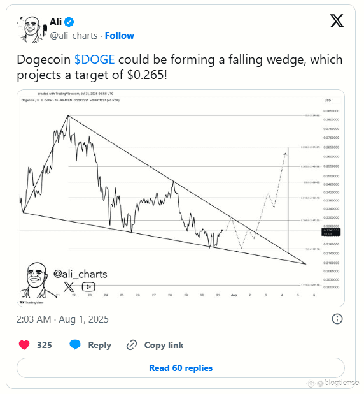
Task: Open Read 60 replies
Action: click(181, 368)
